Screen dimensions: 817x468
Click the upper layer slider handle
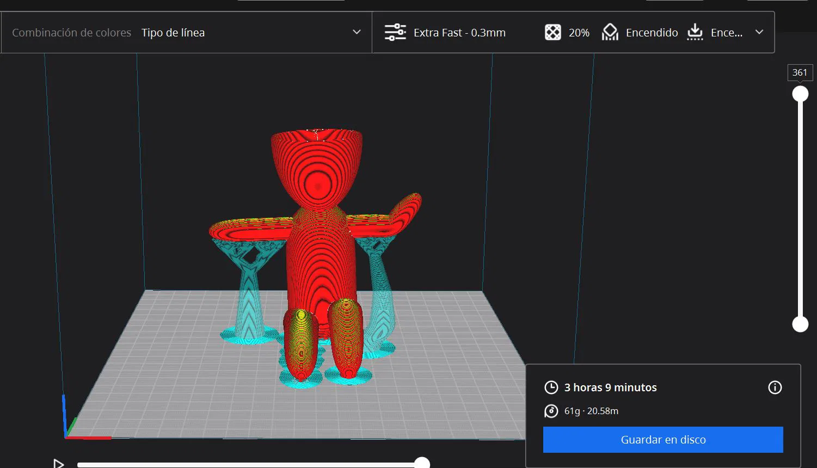pos(800,94)
